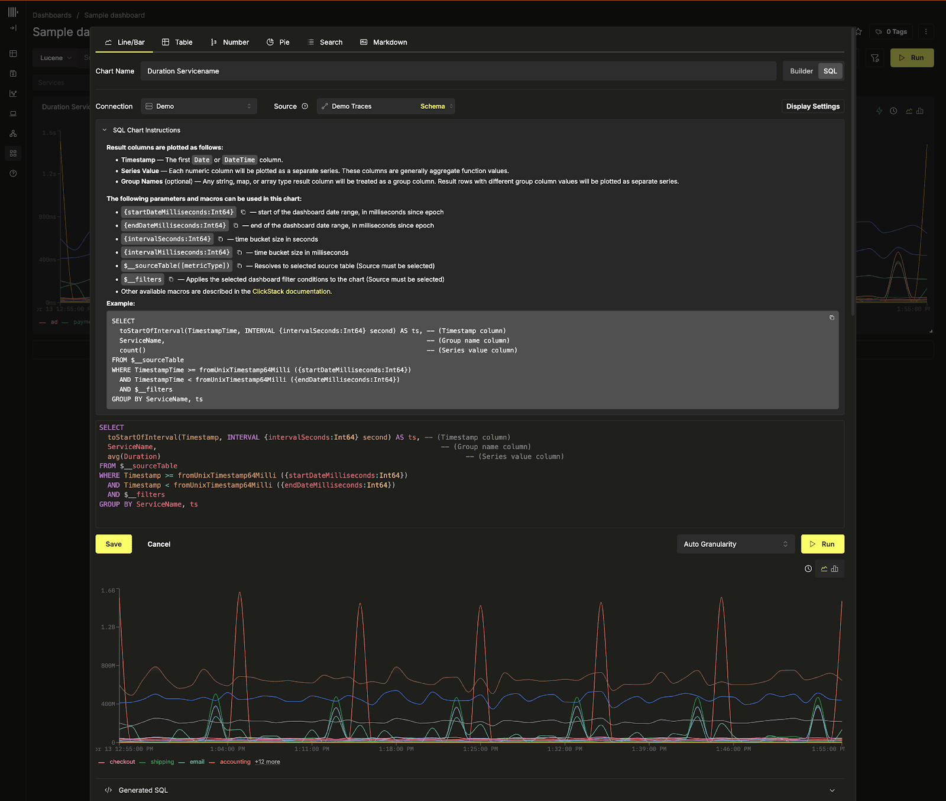Save the Duration Servicename chart

pos(113,544)
